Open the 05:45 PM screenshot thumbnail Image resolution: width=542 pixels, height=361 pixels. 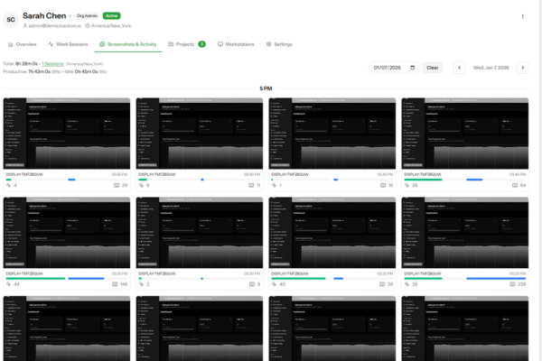(x=332, y=134)
